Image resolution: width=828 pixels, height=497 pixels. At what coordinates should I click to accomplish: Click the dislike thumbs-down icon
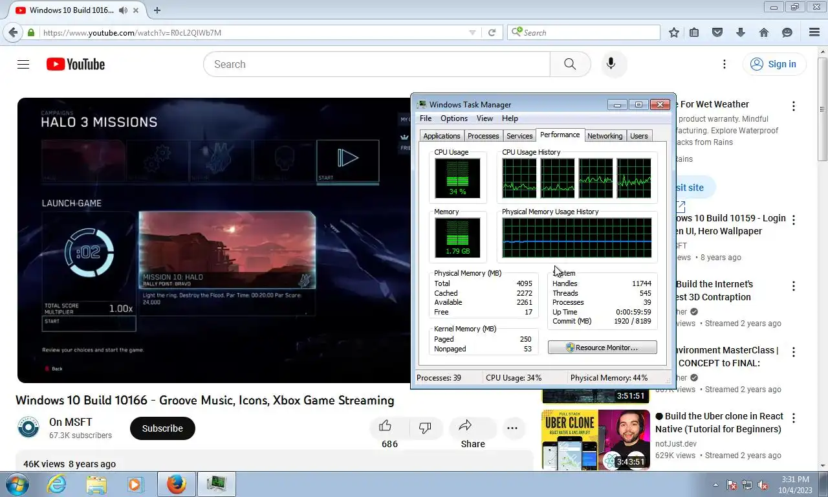[x=425, y=427]
